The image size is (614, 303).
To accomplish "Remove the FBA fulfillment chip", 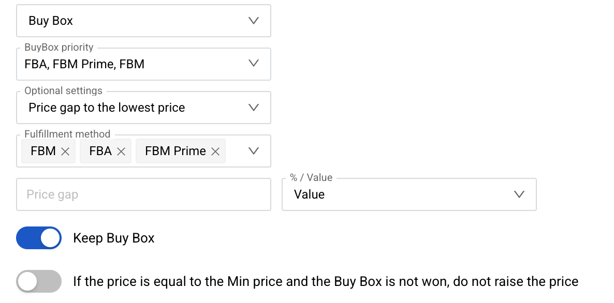I will pos(121,151).
